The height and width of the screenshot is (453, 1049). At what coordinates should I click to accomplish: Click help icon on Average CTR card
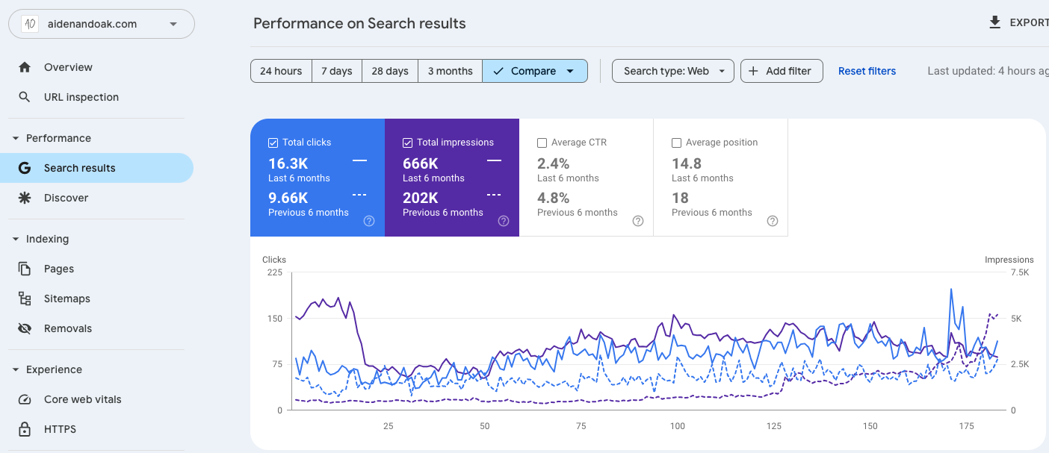pyautogui.click(x=638, y=221)
